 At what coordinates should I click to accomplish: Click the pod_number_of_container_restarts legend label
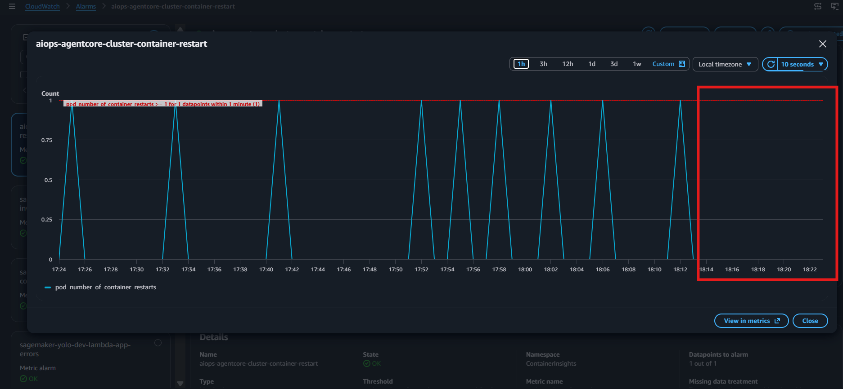pos(106,287)
